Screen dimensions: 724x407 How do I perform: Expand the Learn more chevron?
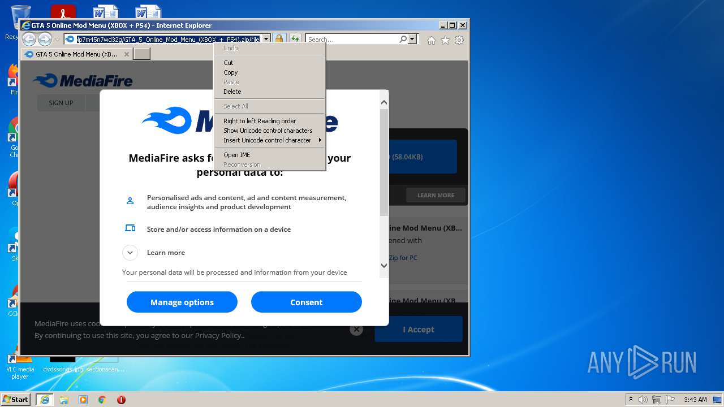click(130, 253)
